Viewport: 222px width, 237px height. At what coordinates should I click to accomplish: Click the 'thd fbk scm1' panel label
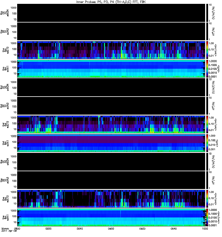coord(6,143)
